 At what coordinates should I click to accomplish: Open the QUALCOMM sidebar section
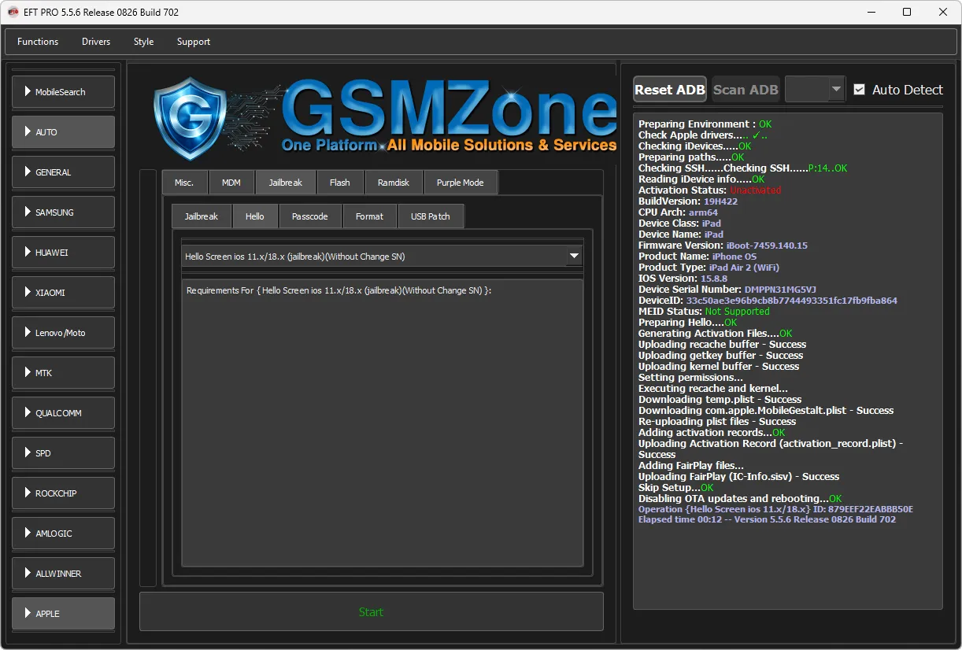(x=63, y=413)
